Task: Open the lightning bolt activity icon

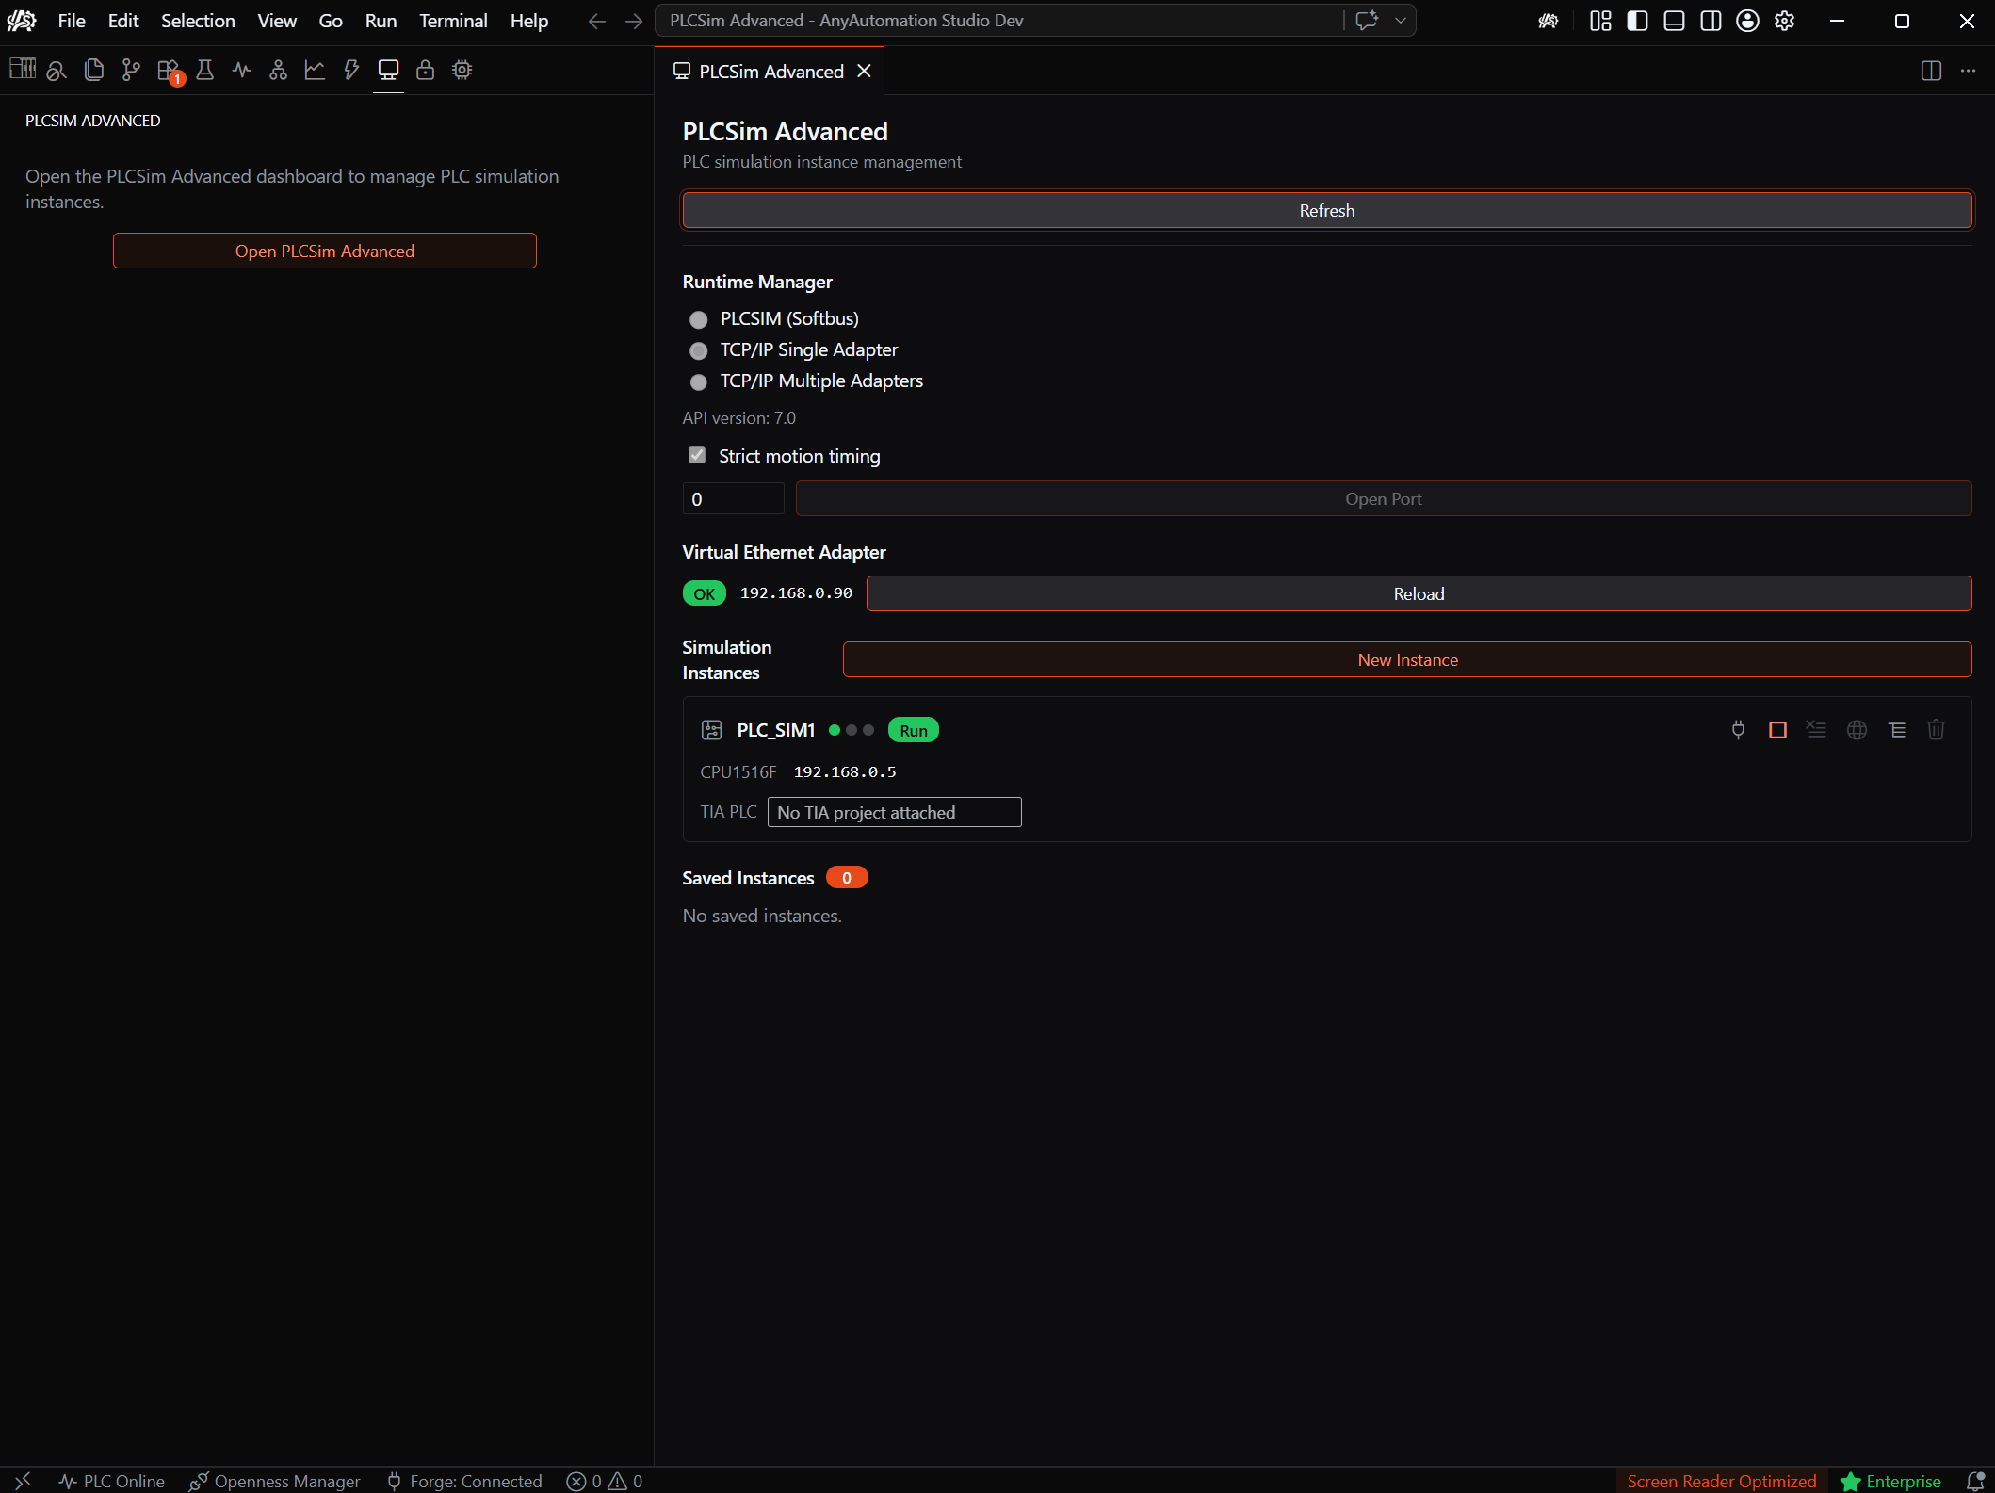Action: [351, 70]
